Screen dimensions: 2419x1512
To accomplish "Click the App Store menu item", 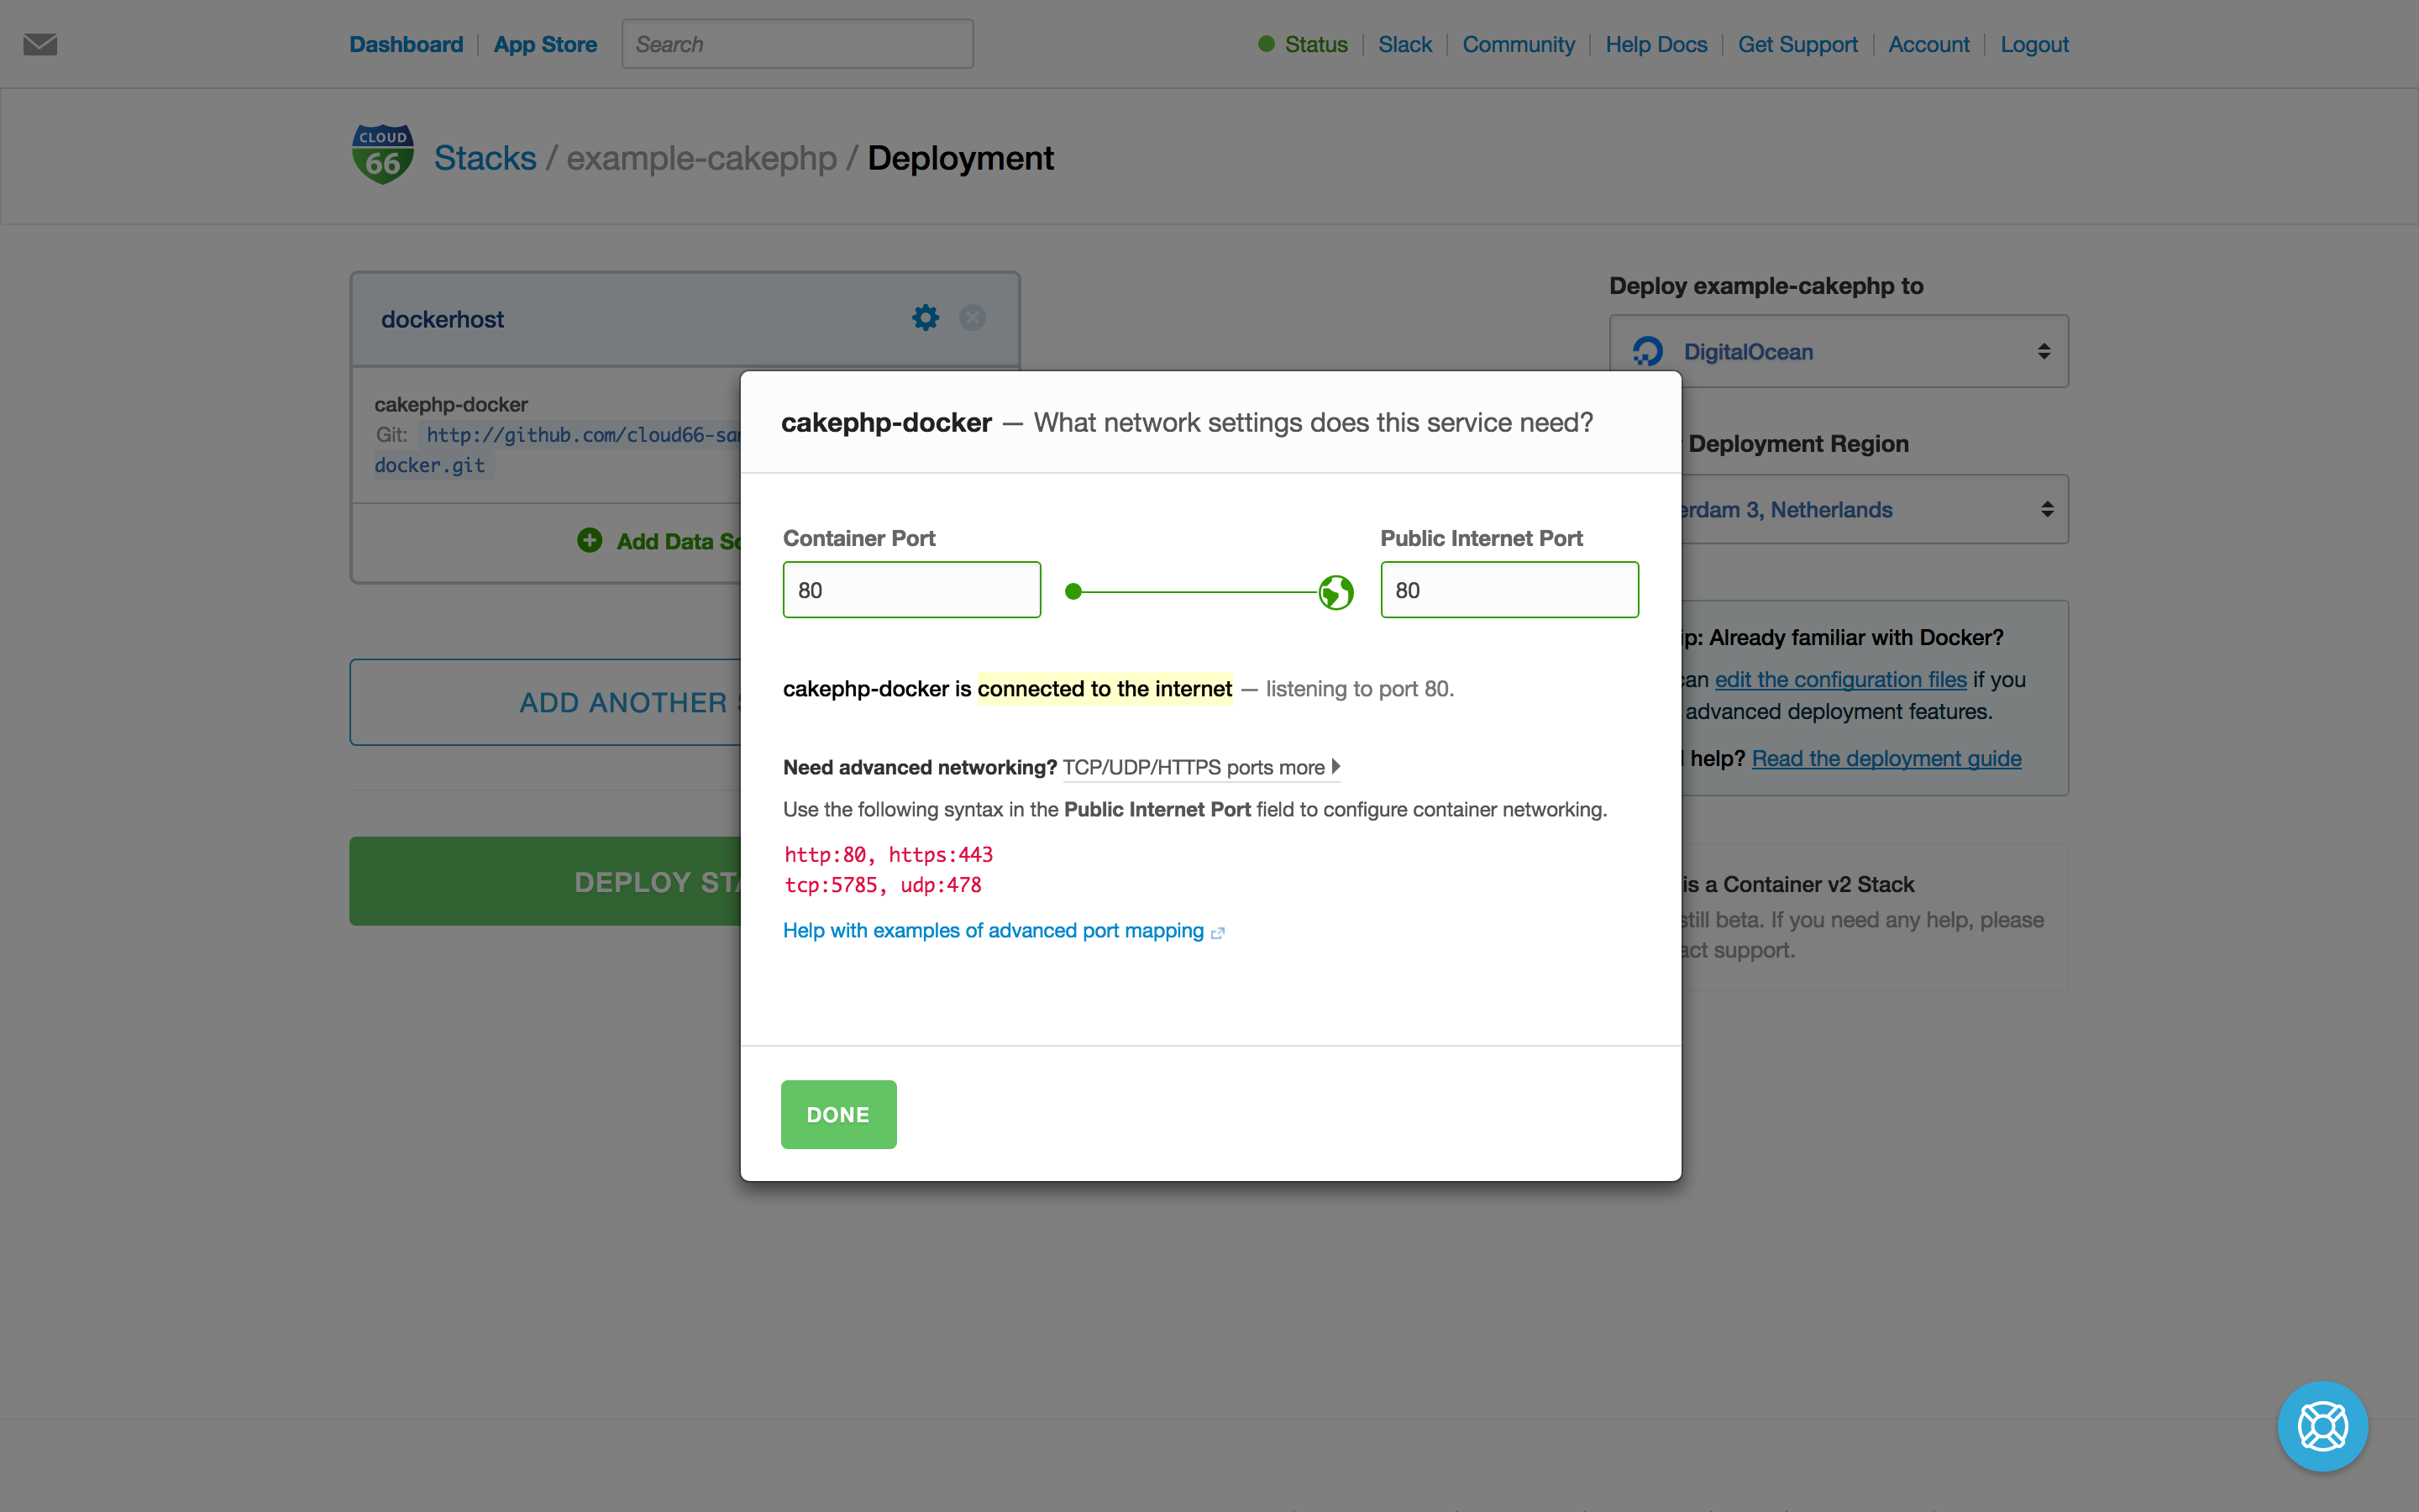I will 543,44.
